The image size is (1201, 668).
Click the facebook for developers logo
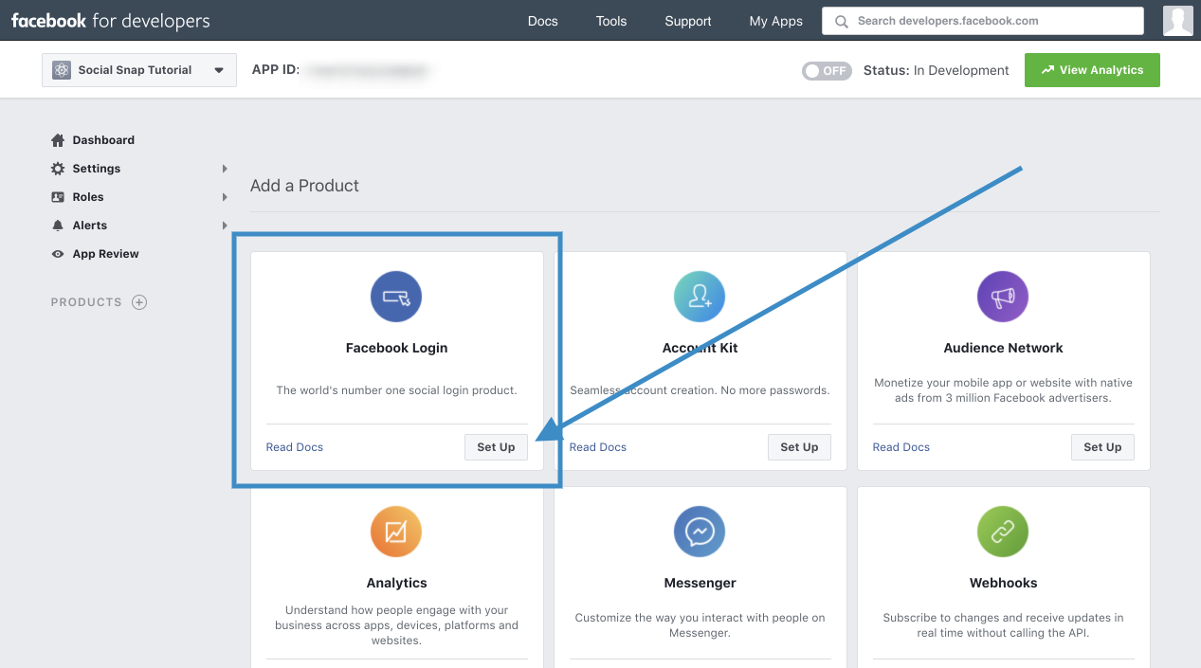111,20
